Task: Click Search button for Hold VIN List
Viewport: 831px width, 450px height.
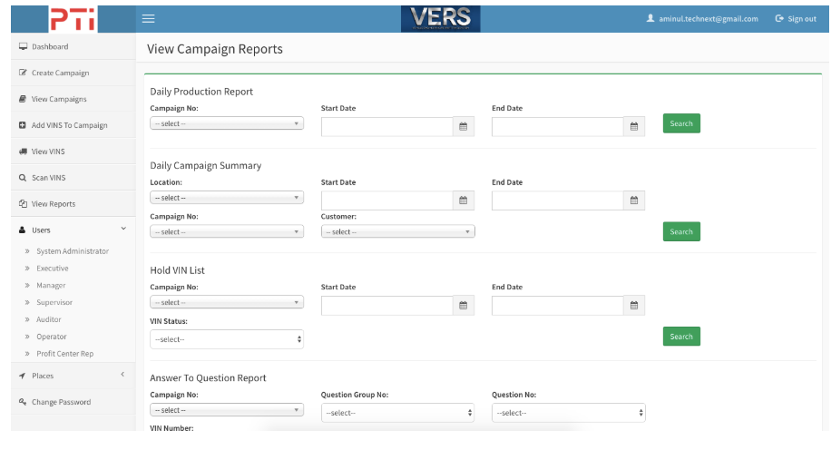Action: pyautogui.click(x=681, y=337)
